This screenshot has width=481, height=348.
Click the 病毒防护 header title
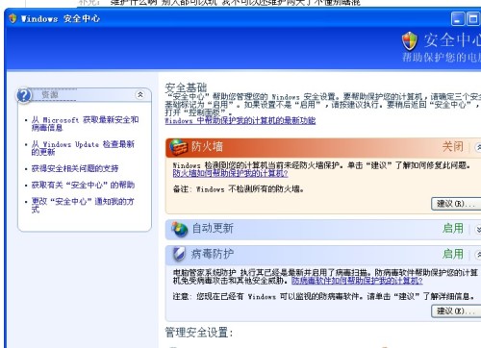[213, 254]
